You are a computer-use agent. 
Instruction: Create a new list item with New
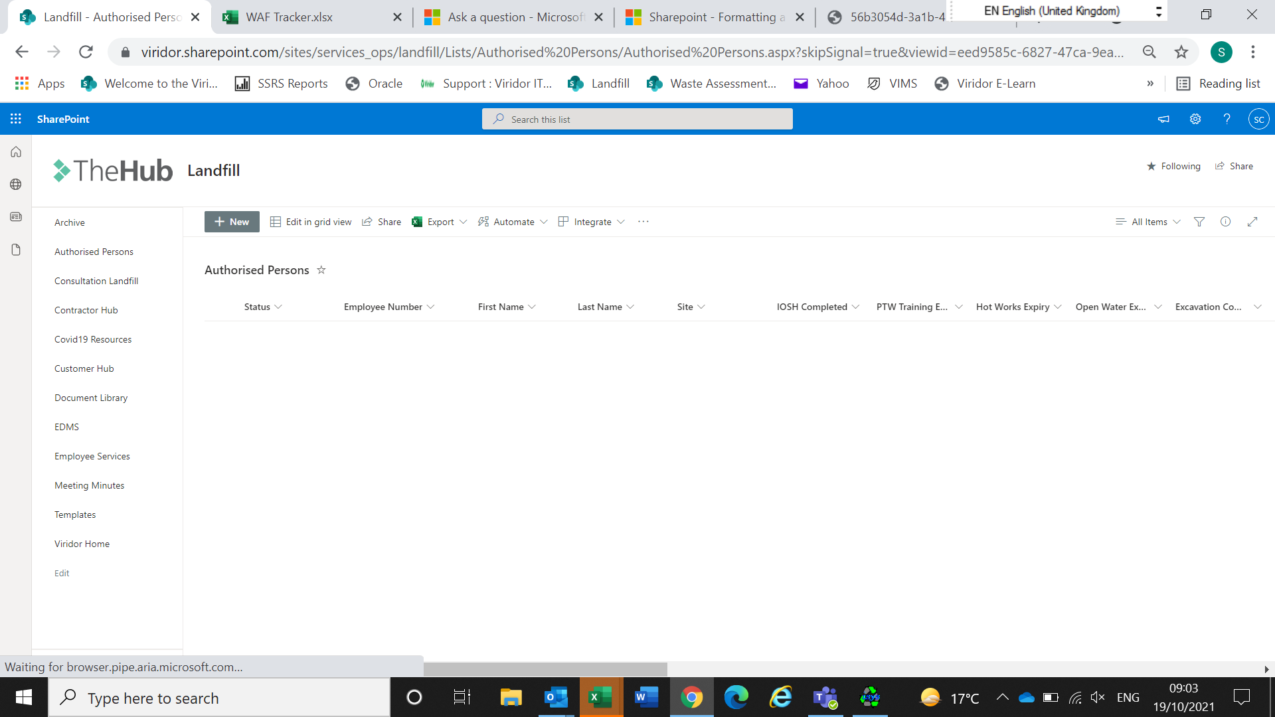[x=231, y=222]
